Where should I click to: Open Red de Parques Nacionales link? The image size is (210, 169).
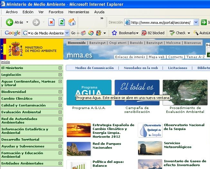pos(102,146)
